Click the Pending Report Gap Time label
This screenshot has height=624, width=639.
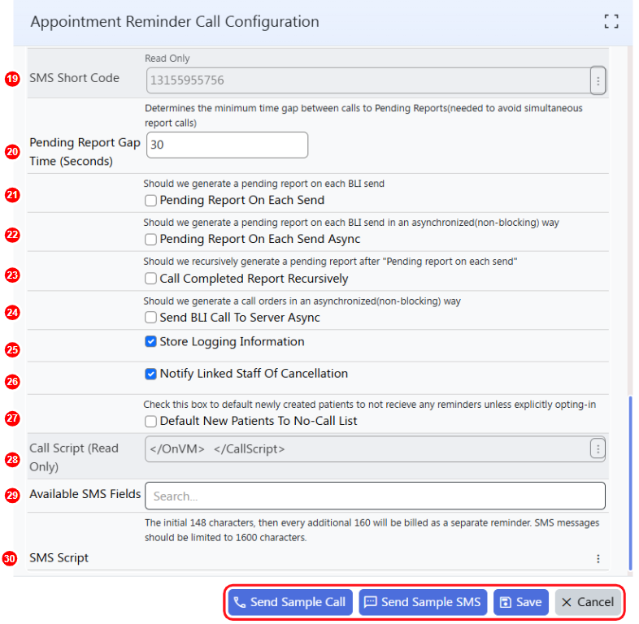[85, 152]
